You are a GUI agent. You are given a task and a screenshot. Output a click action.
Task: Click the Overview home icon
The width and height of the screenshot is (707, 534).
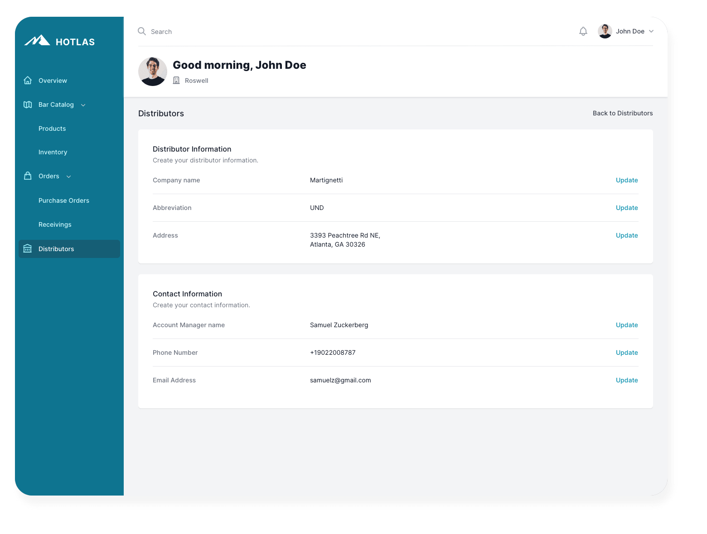pyautogui.click(x=28, y=80)
